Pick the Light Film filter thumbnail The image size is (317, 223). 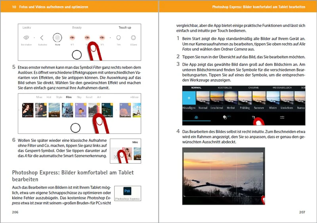click(28, 110)
